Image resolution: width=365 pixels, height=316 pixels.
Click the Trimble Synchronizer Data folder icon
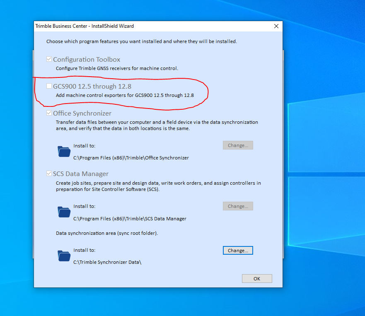coord(64,256)
